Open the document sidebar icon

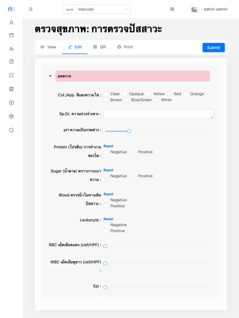pyautogui.click(x=12, y=62)
